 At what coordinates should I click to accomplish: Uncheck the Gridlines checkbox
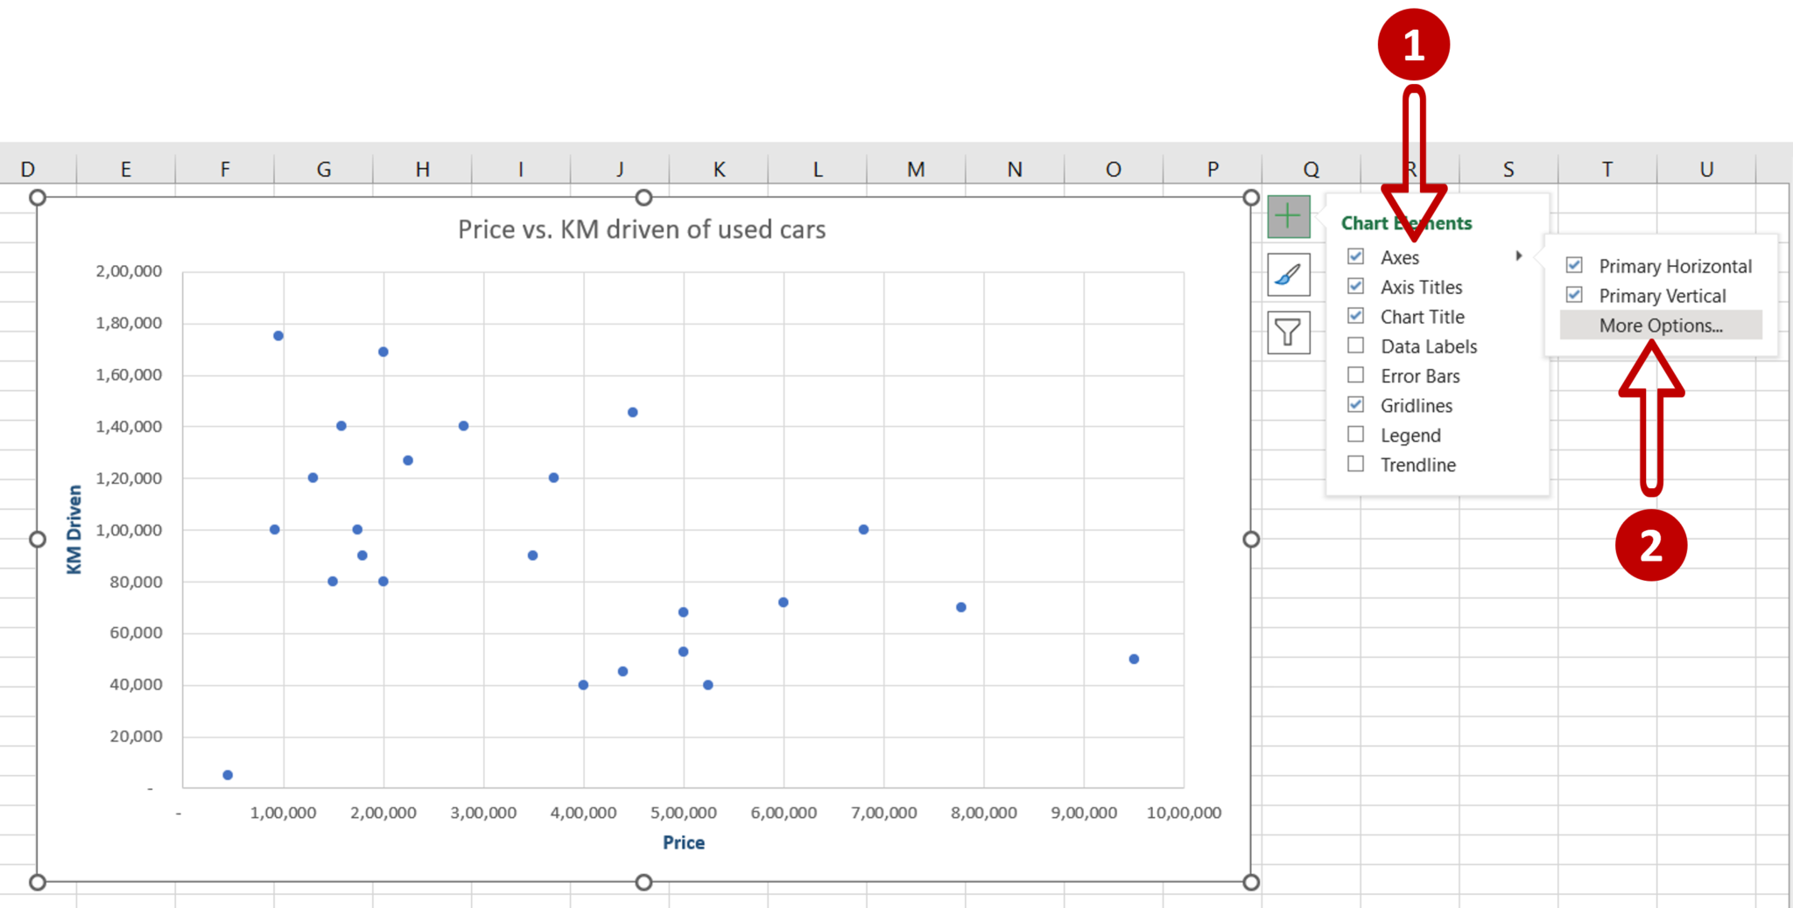(1355, 404)
